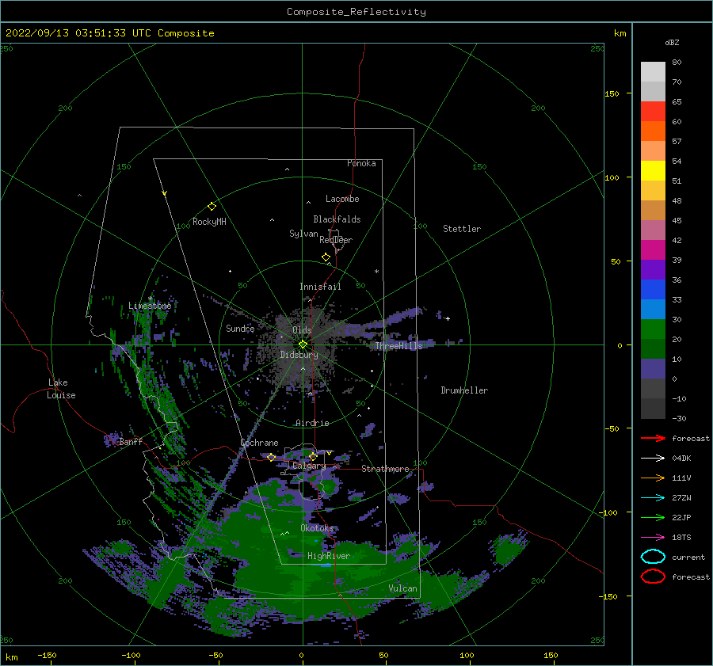Click the 57 value in dBZ legend
Image resolution: width=713 pixels, height=666 pixels.
677,142
